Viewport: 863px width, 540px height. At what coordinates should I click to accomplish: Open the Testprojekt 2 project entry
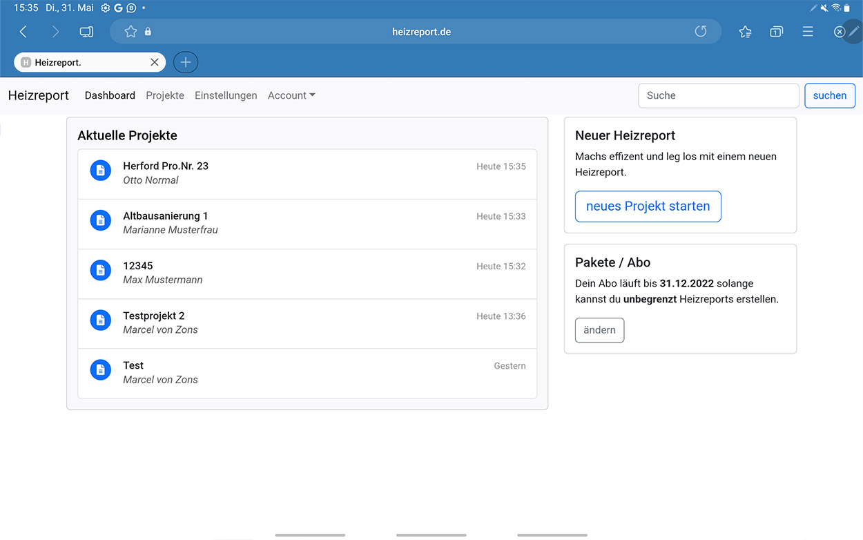click(x=307, y=323)
